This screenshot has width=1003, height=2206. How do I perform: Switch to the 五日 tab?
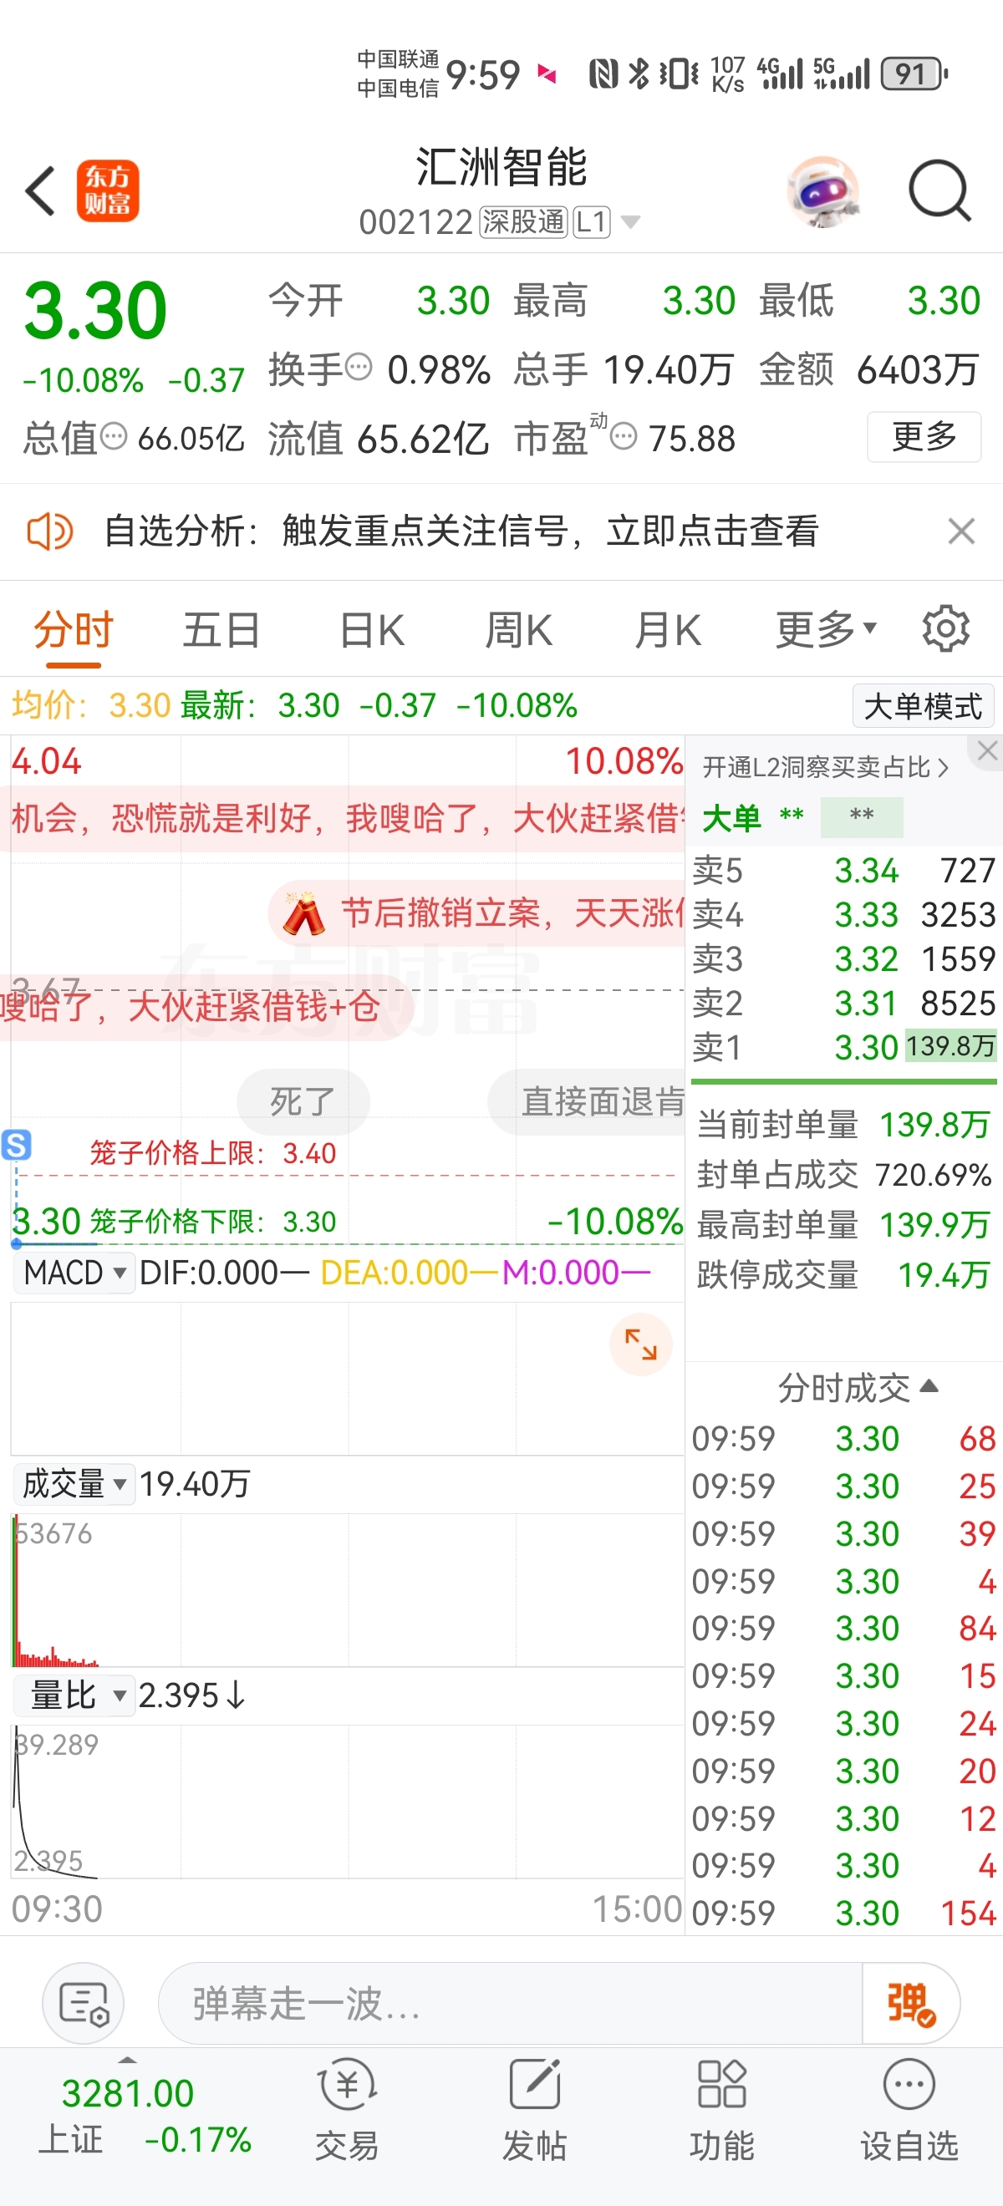pyautogui.click(x=221, y=631)
